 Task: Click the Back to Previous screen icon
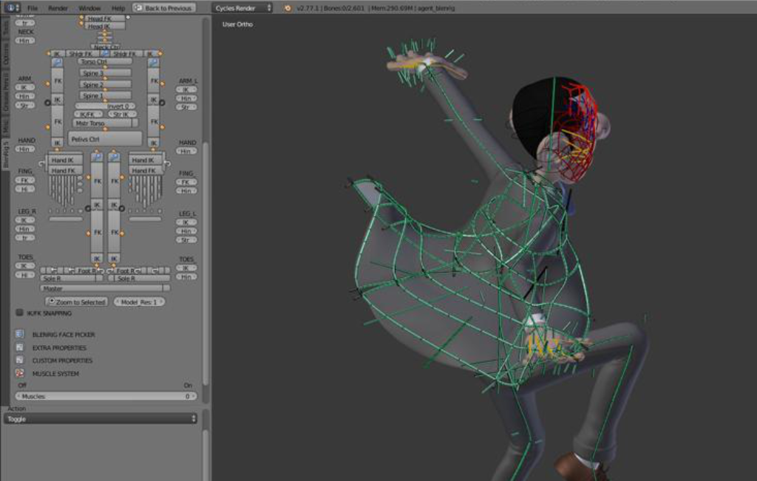click(139, 8)
